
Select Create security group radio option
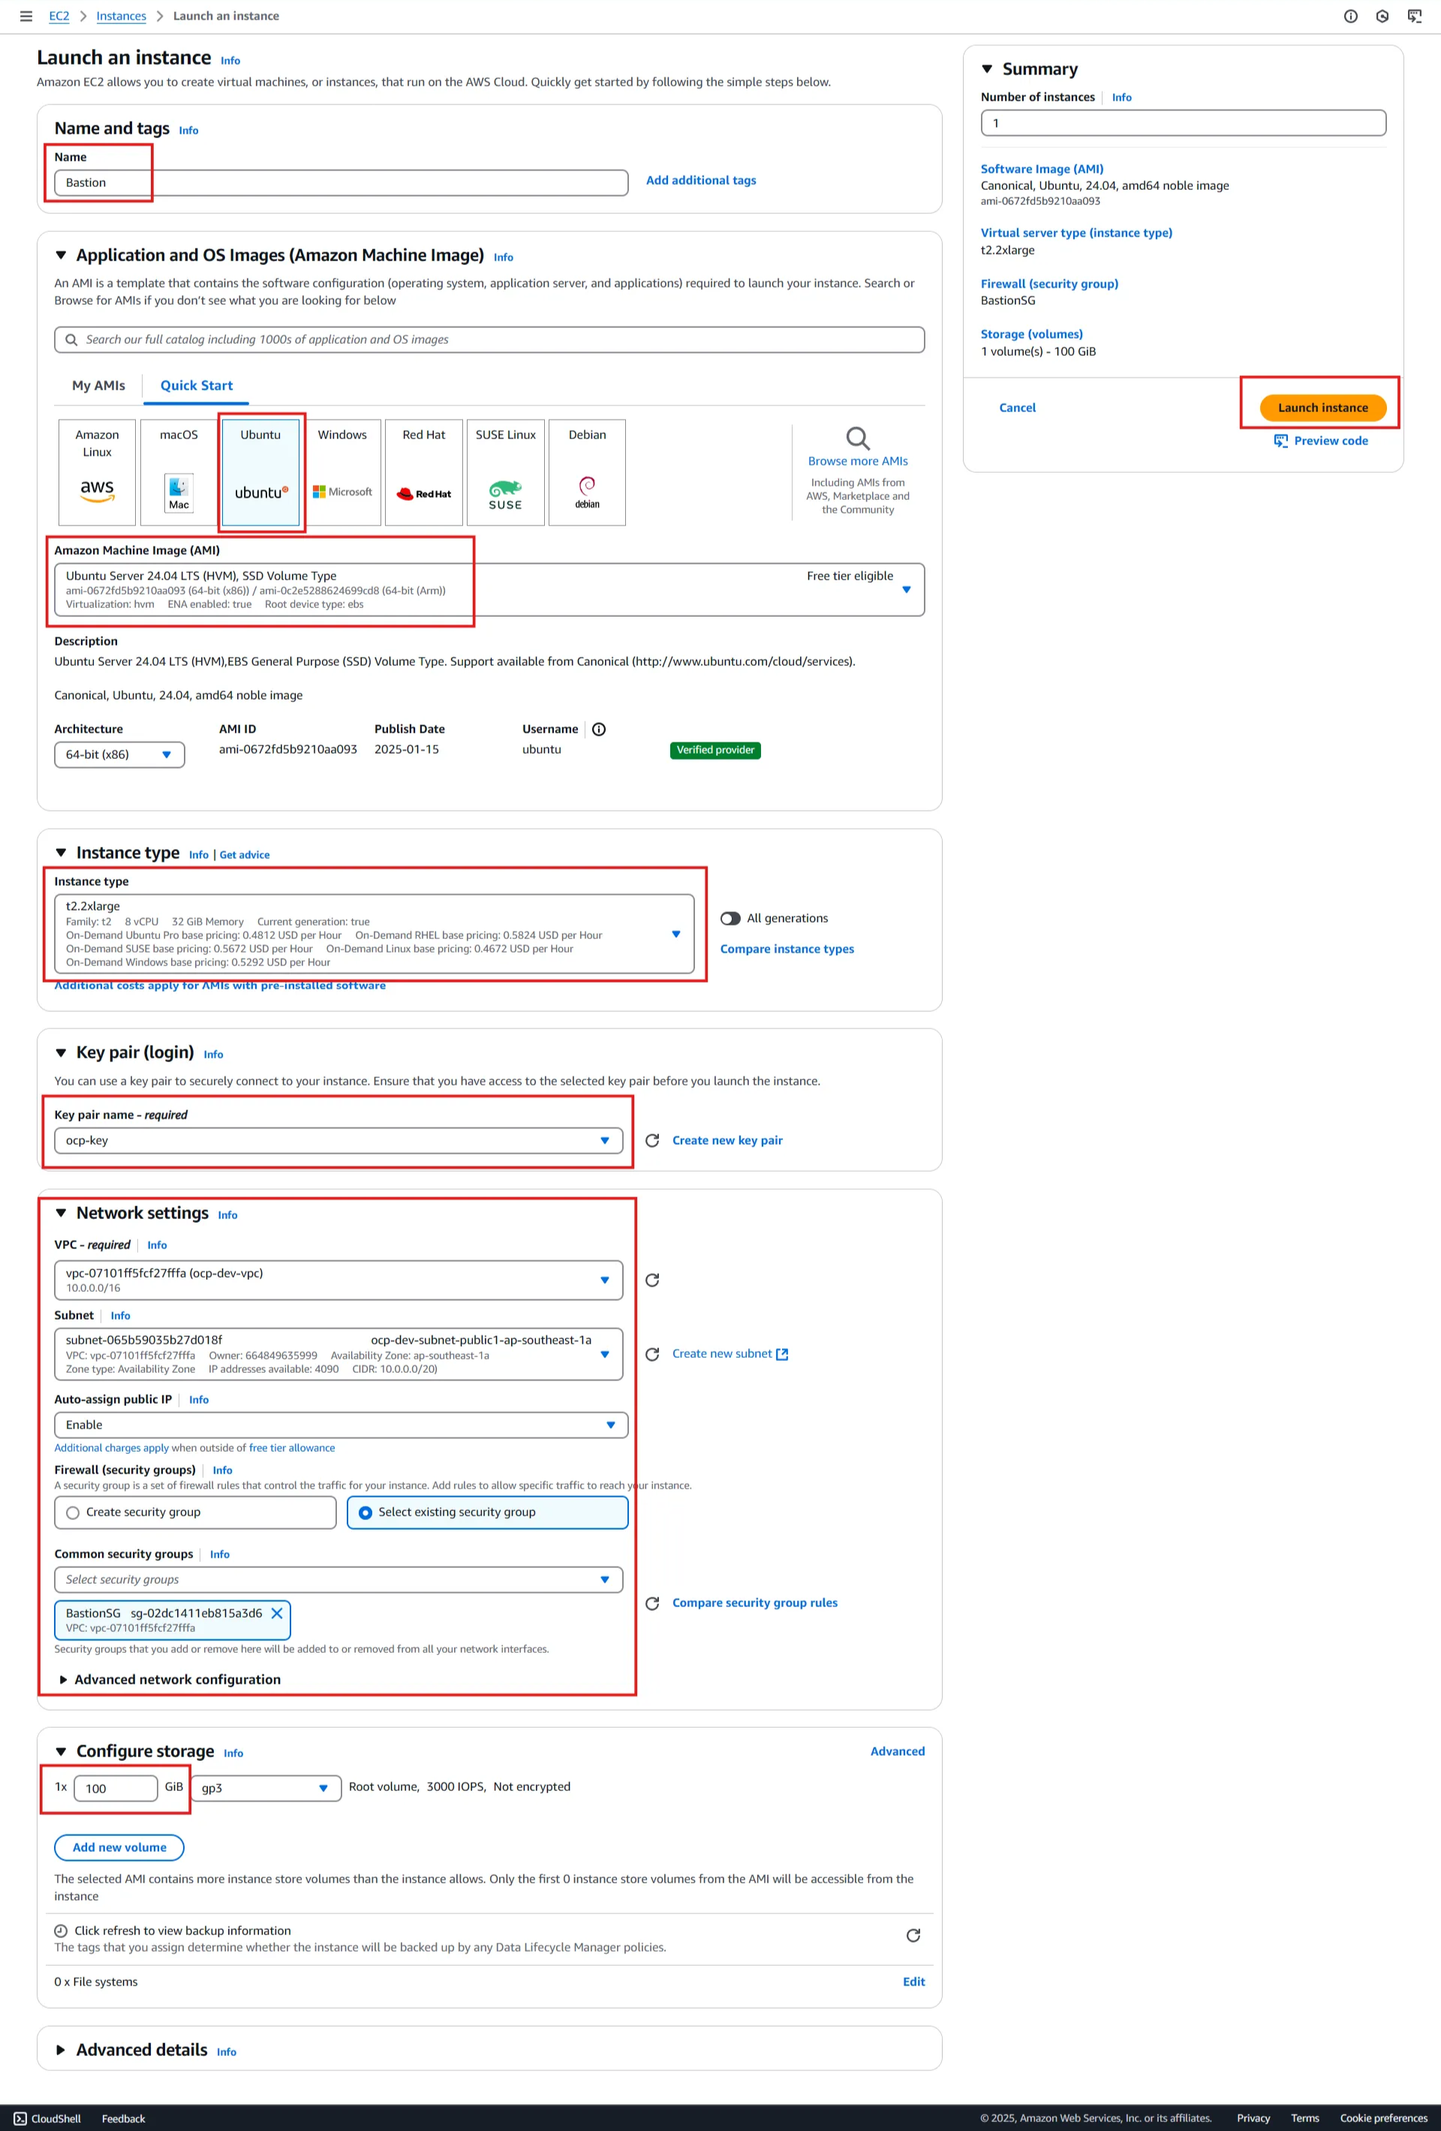(x=74, y=1513)
